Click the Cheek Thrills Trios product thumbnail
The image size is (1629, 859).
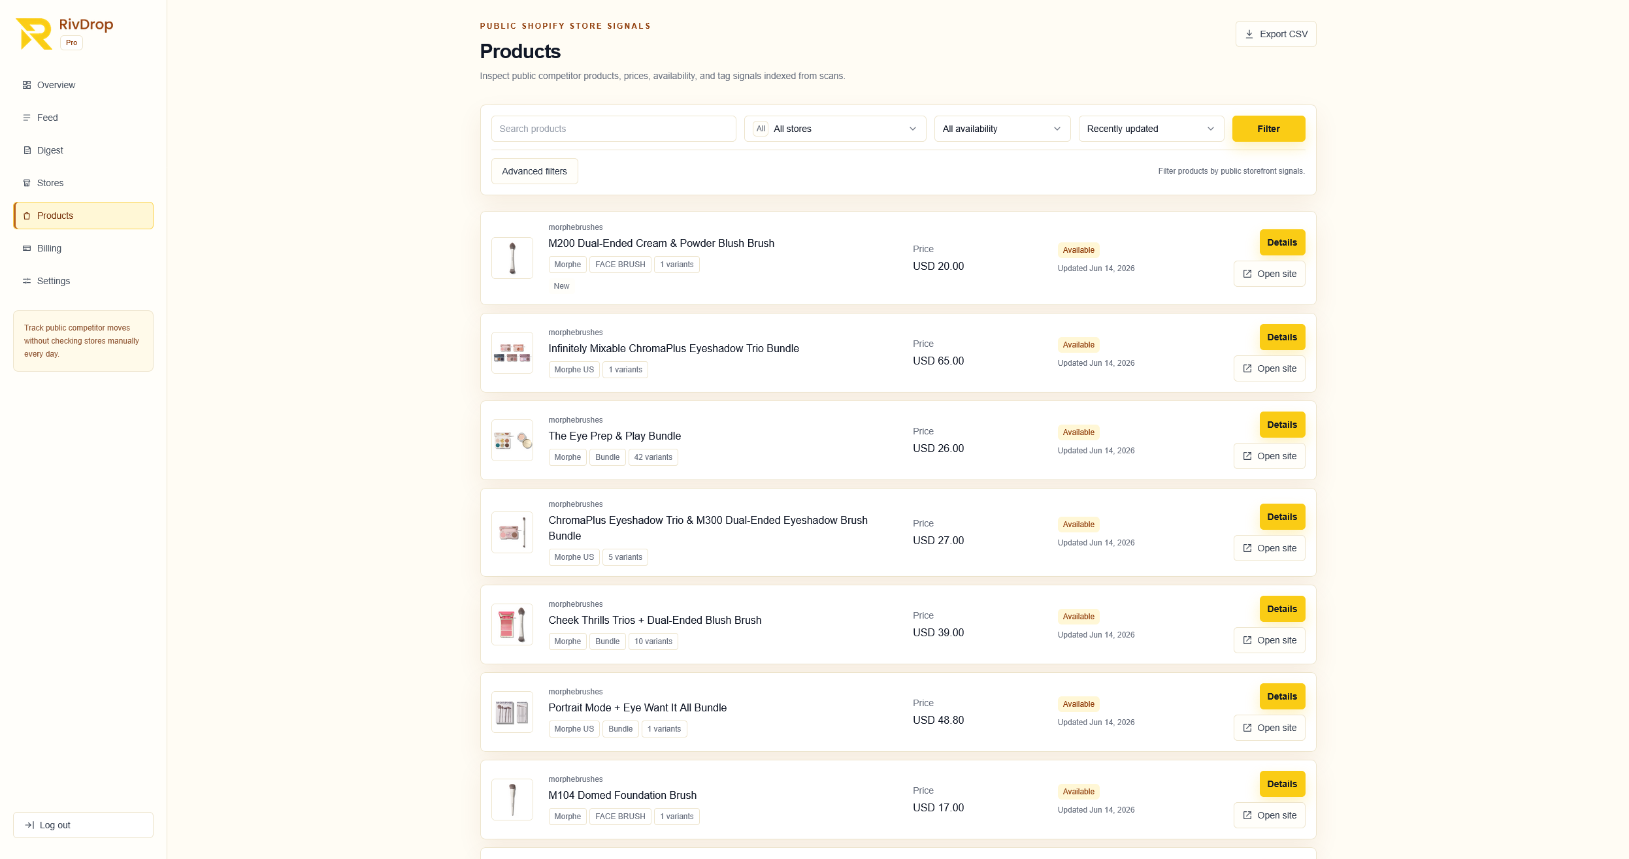tap(512, 624)
